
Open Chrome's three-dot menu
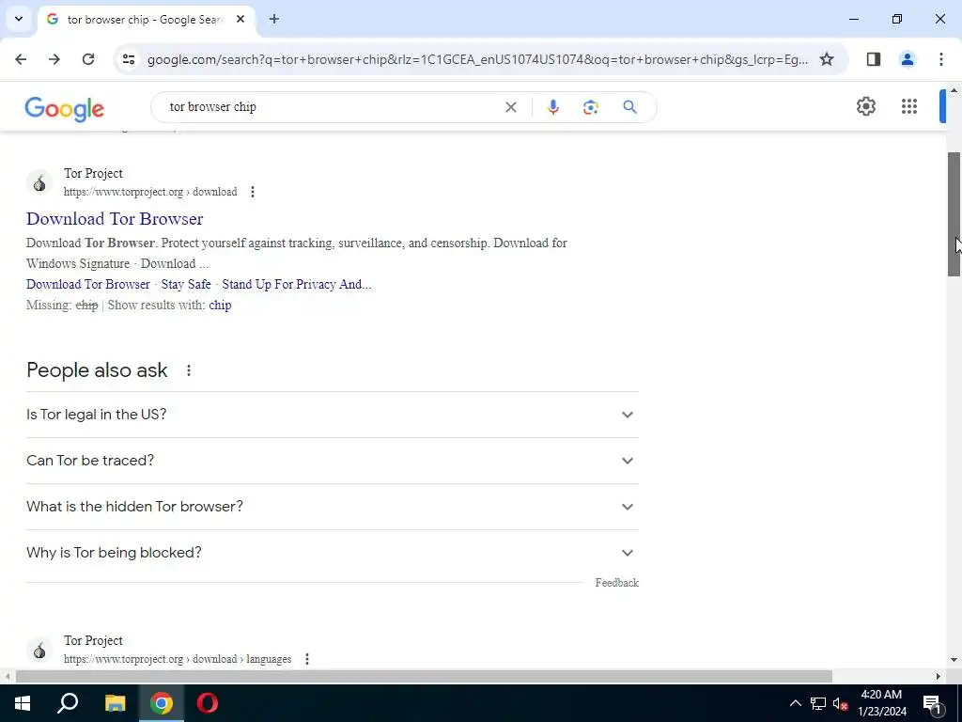(940, 59)
